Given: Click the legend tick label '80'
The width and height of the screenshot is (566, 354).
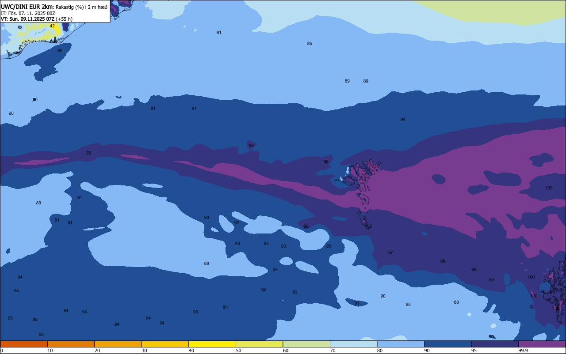Looking at the screenshot, I should (x=380, y=350).
